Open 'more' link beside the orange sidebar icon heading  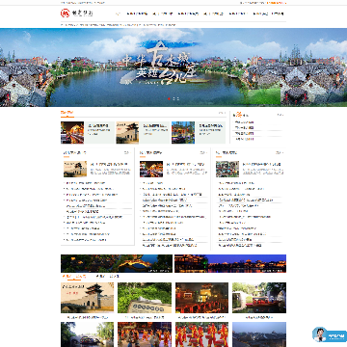[280, 115]
